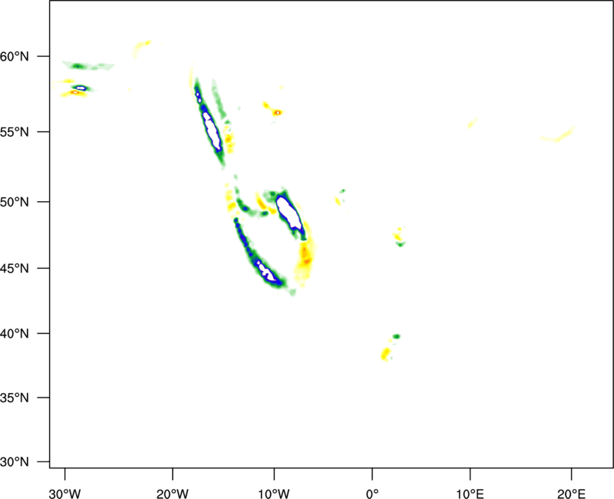Click the 30°N latitude label
Image resolution: width=614 pixels, height=499 pixels.
tap(15, 462)
